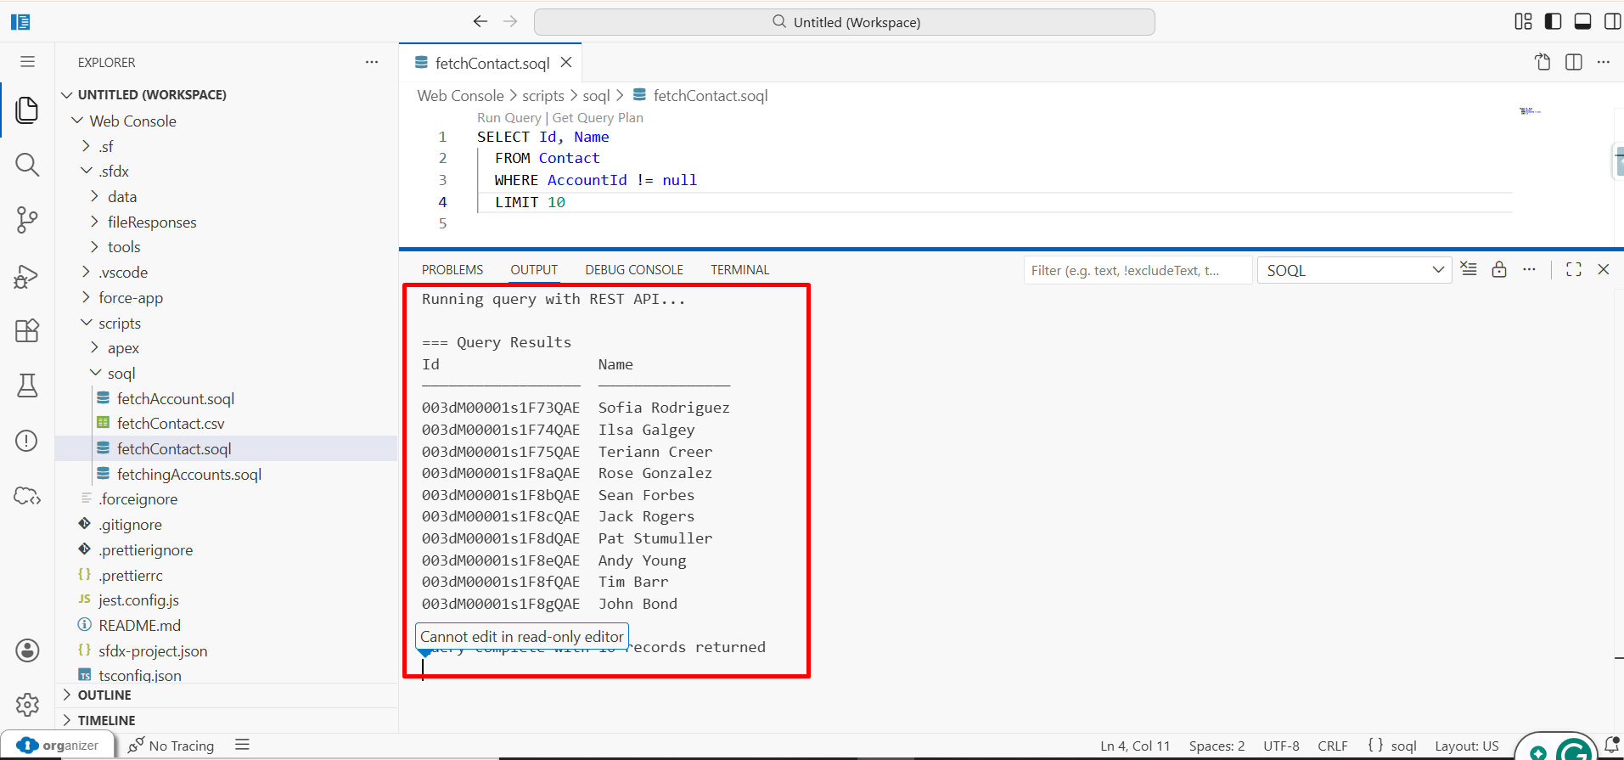Open the notifications bell in status bar
The height and width of the screenshot is (760, 1624).
[1611, 745]
